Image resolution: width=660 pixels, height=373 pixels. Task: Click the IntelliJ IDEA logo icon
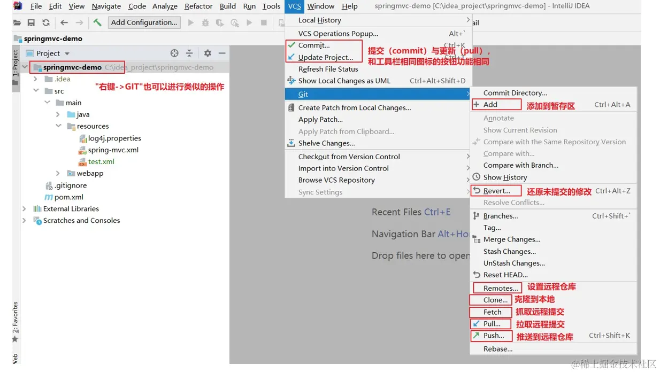(18, 6)
